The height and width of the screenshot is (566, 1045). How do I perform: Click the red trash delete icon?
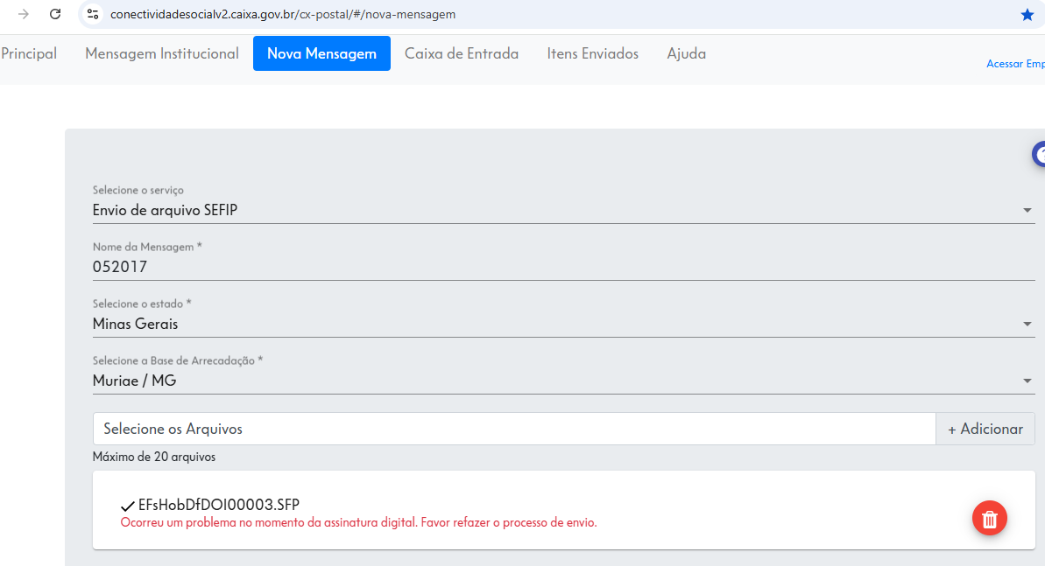point(989,518)
